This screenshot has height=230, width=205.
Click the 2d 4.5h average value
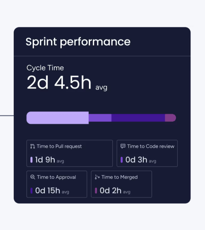[59, 83]
